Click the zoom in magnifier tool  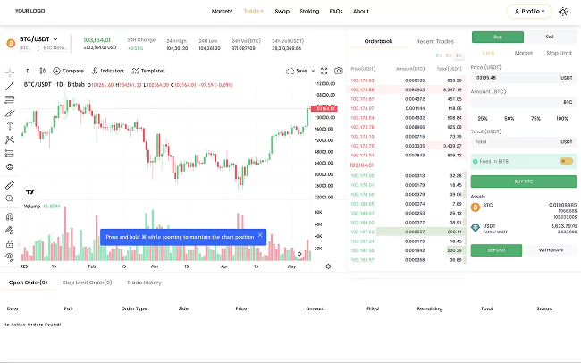pyautogui.click(x=9, y=198)
